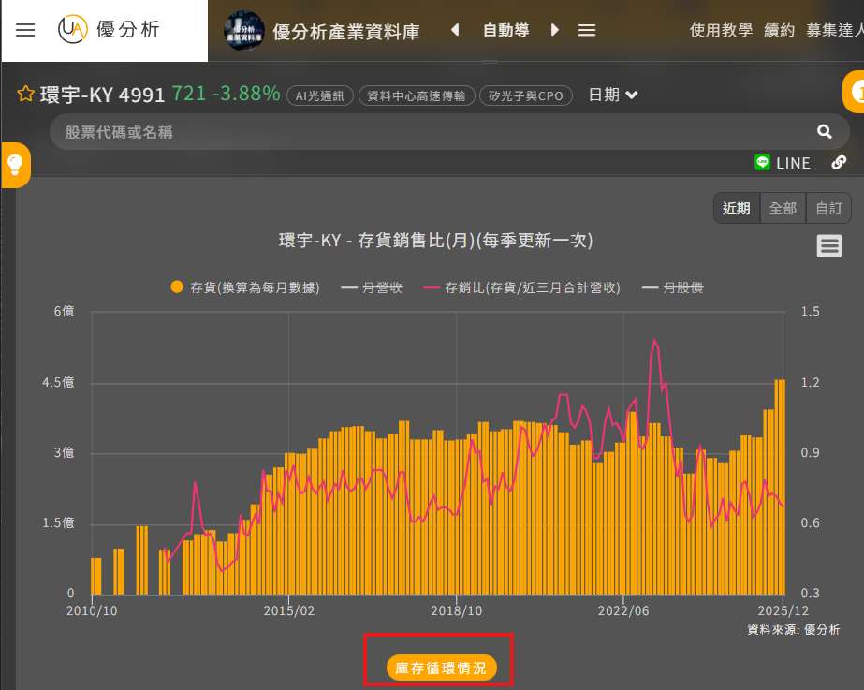Toggle the 存銷比 legend series
864x690 pixels.
[522, 287]
